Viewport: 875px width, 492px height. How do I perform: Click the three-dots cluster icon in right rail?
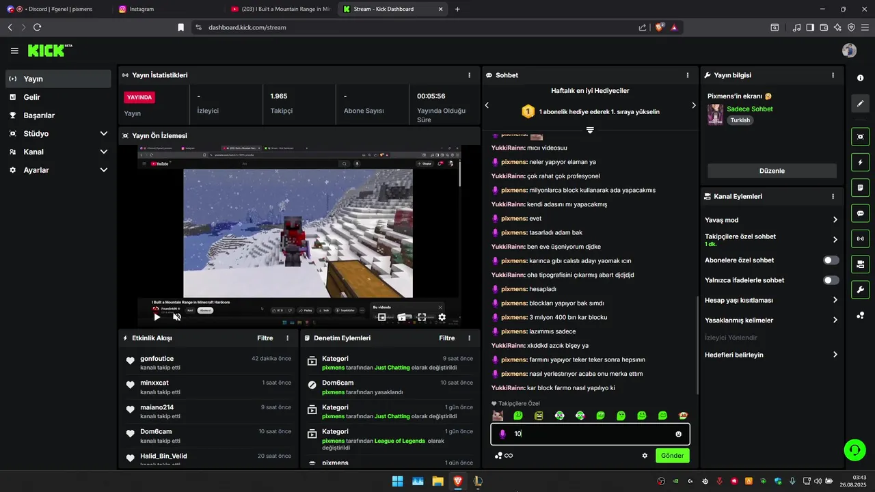(x=860, y=315)
